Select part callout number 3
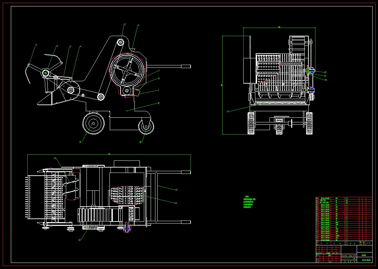This screenshot has width=378, height=269. pos(70,47)
